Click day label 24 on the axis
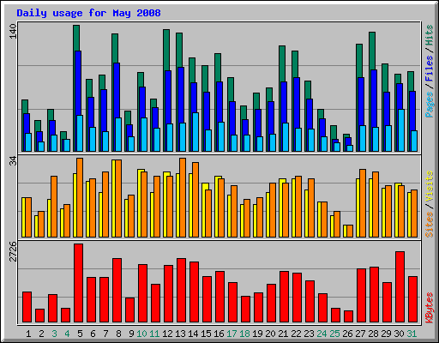Screen dimensions: 439x343 (322, 334)
